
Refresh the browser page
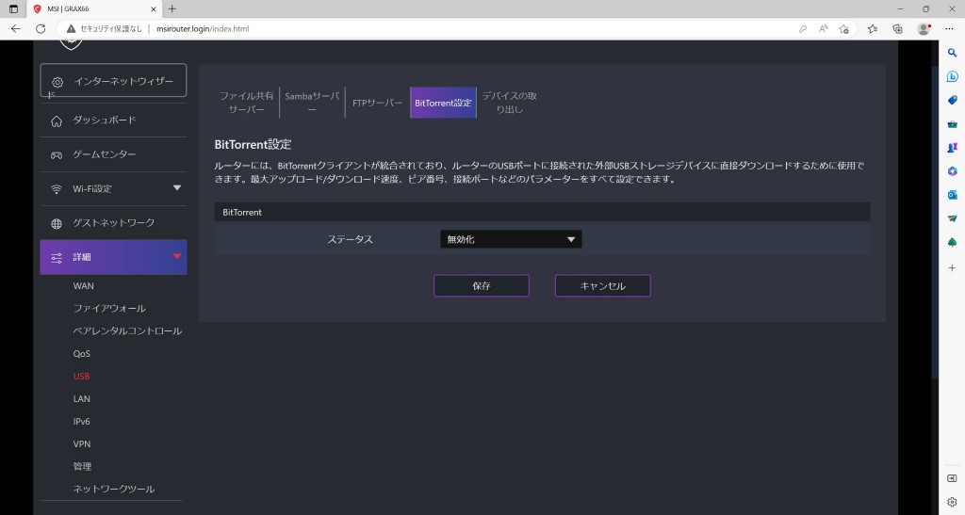(x=41, y=29)
